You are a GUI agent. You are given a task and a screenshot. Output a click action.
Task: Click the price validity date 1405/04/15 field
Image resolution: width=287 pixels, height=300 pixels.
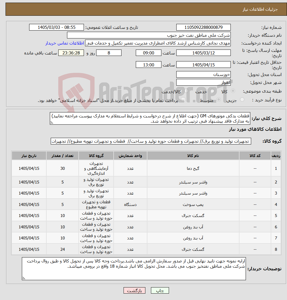203,65
